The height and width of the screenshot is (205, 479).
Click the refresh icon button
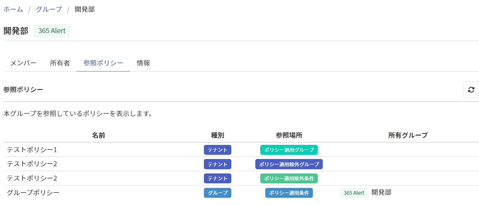click(471, 90)
